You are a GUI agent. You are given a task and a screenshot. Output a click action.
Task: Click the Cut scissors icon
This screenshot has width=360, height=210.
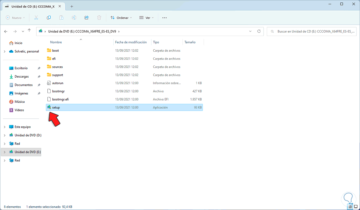36,18
